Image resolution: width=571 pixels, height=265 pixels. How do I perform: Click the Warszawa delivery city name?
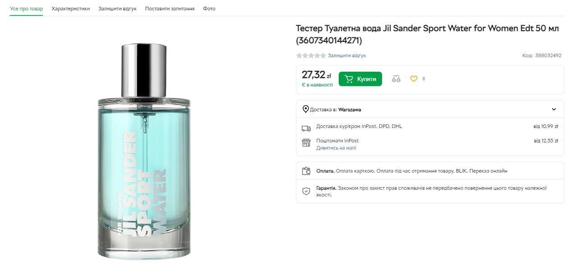350,110
